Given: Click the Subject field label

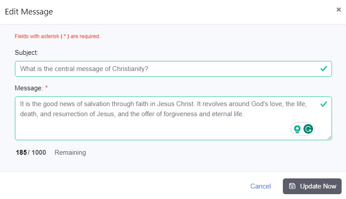Looking at the screenshot, I should click(x=27, y=53).
